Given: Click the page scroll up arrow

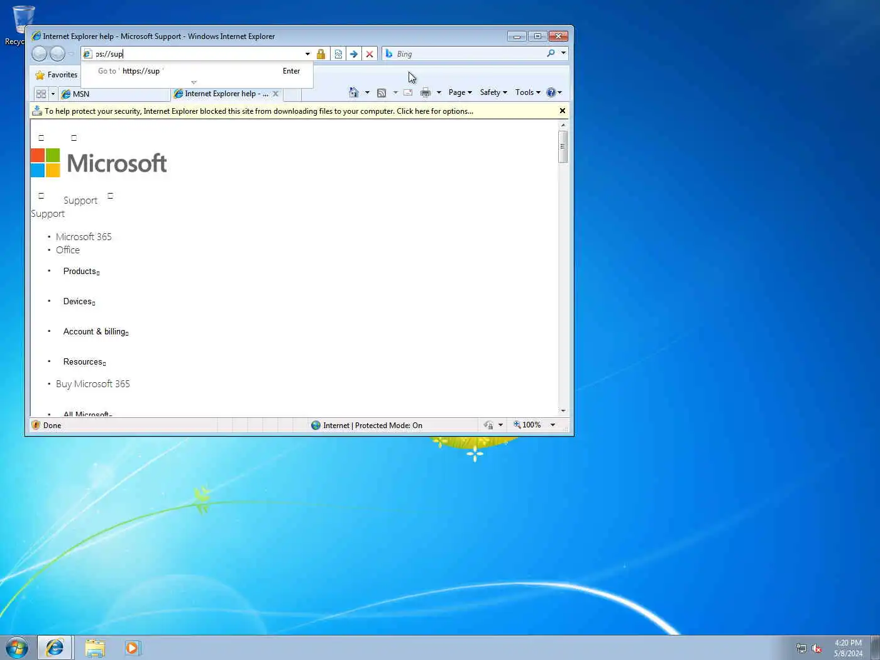Looking at the screenshot, I should coord(563,125).
